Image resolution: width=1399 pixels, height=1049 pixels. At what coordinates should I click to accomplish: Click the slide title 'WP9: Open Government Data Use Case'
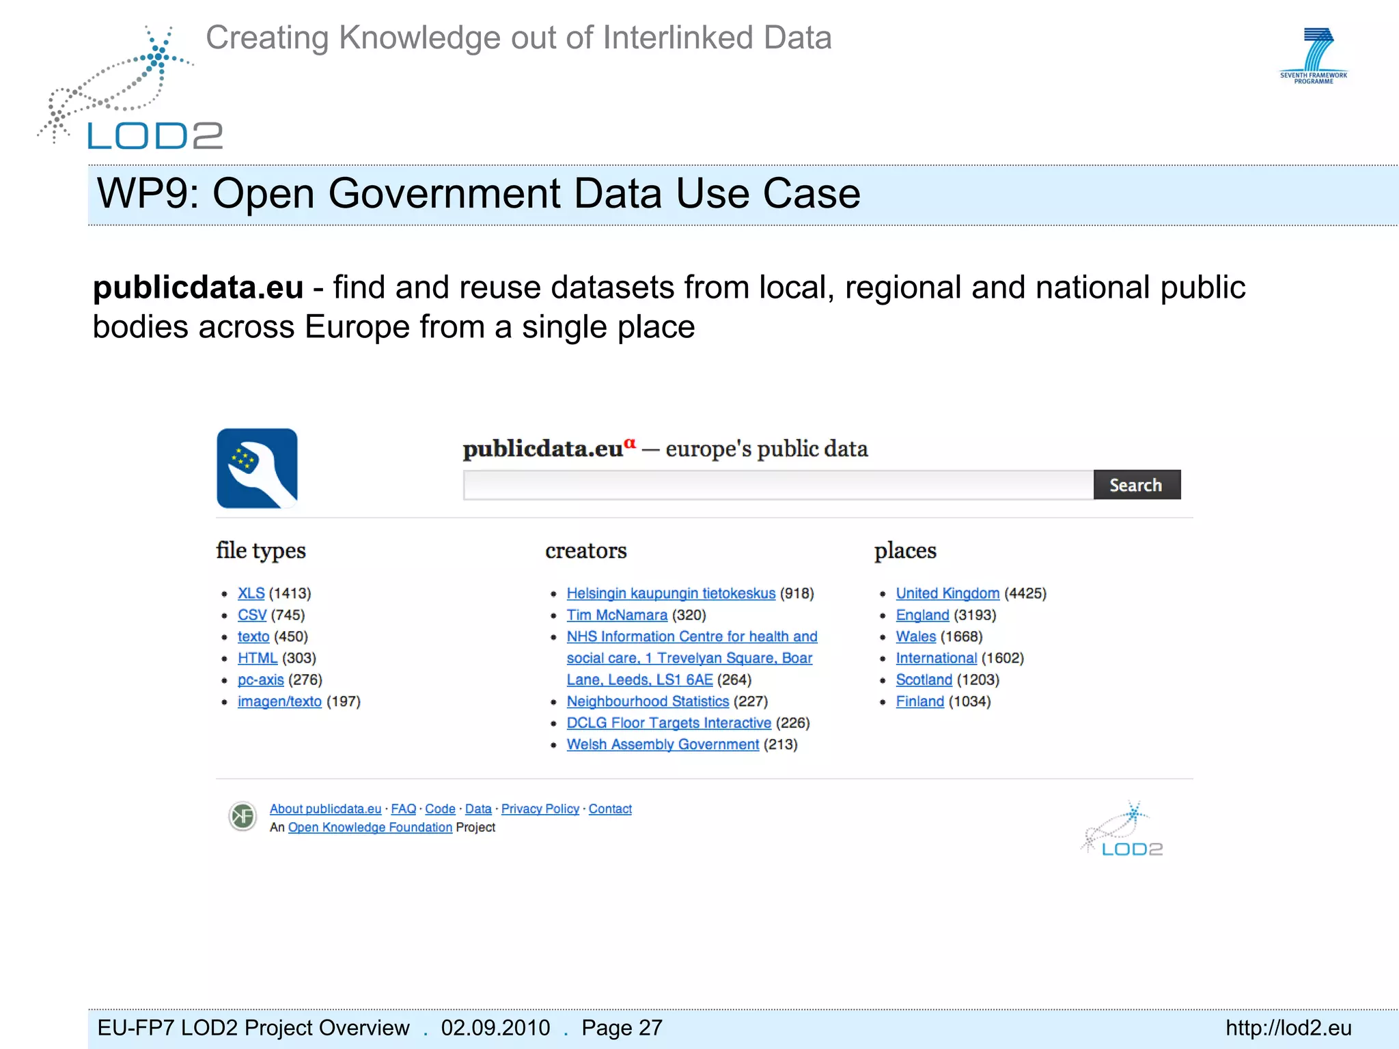coord(479,193)
